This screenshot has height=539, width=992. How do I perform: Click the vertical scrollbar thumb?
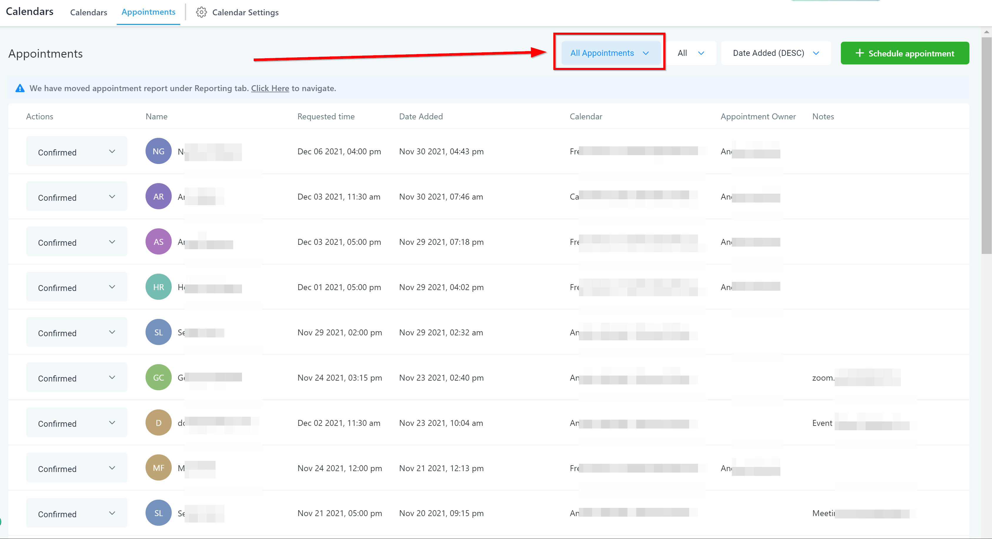[x=986, y=146]
